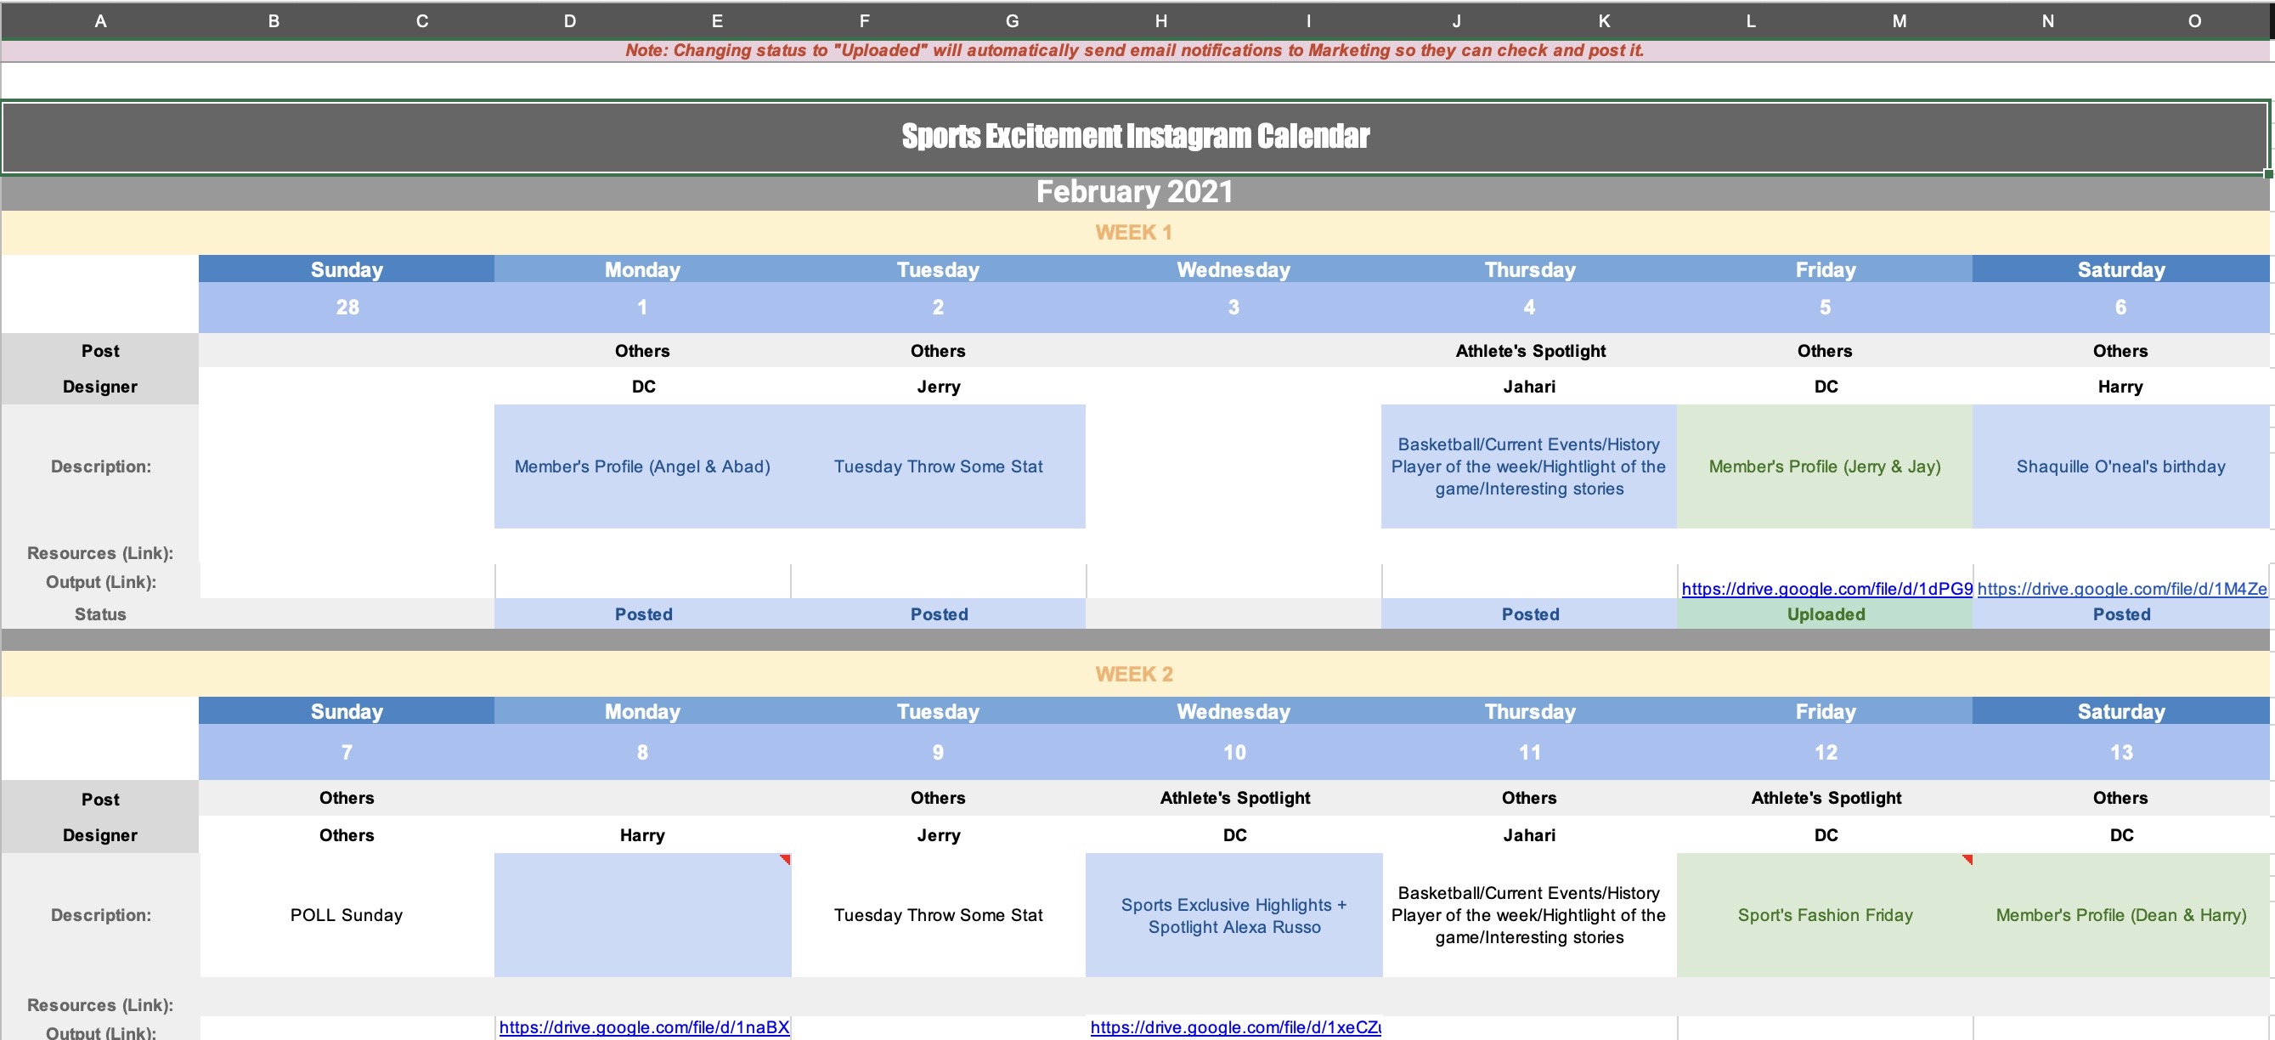Viewport: 2275px width, 1040px height.
Task: Click Sport's Fashion Friday cell with comment marker
Action: point(1825,915)
